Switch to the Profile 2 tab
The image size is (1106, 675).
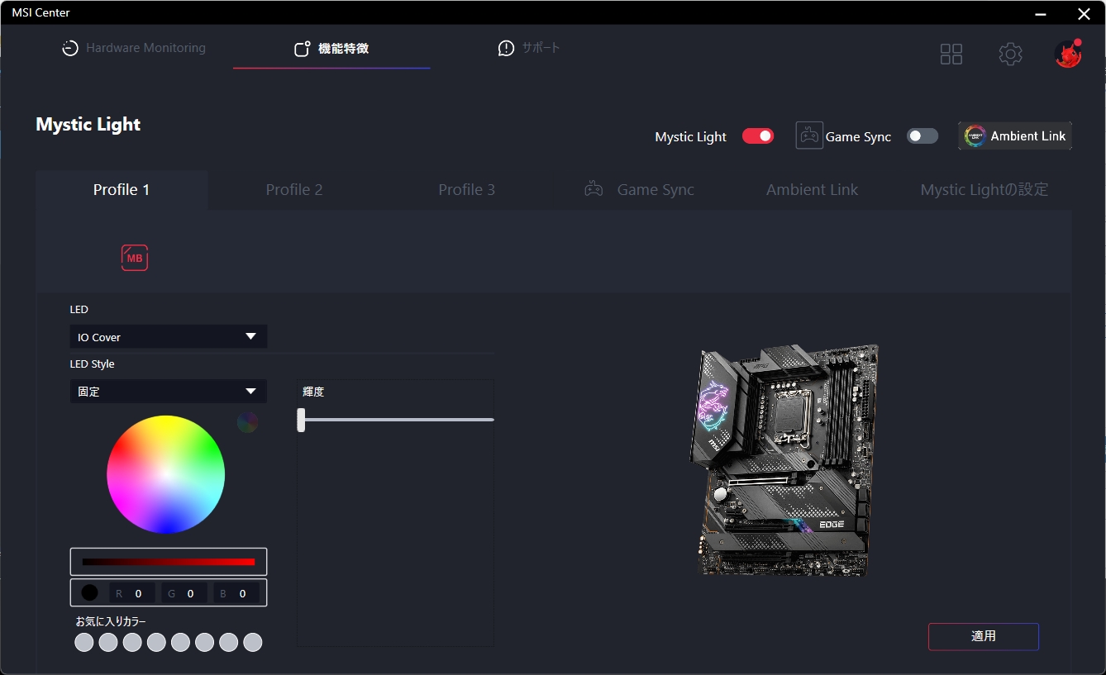point(294,189)
